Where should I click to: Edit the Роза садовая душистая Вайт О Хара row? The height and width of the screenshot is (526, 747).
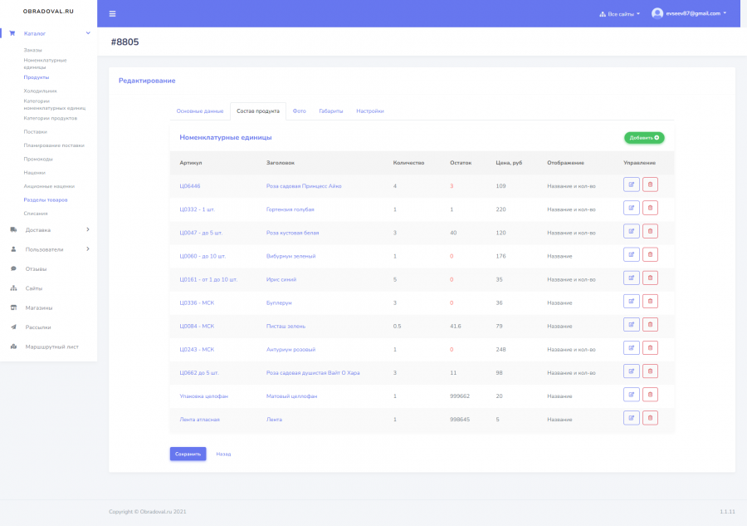tap(632, 371)
